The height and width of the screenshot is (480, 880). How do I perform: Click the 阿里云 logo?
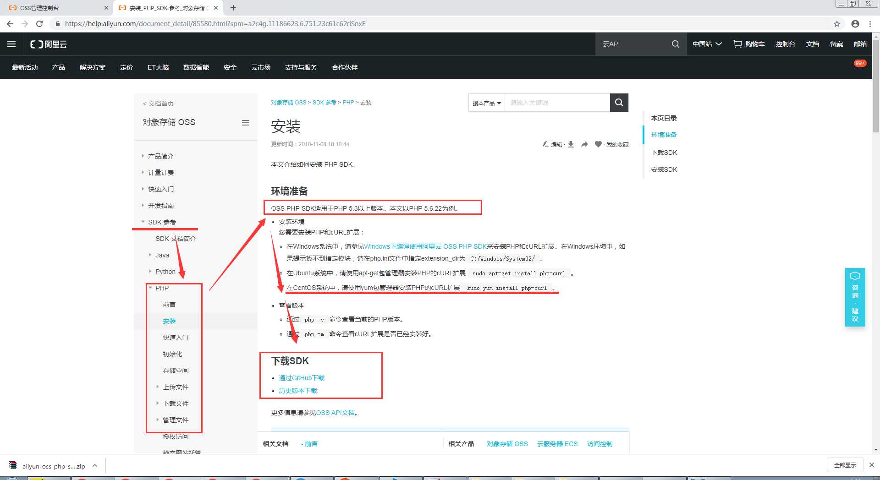pyautogui.click(x=49, y=44)
